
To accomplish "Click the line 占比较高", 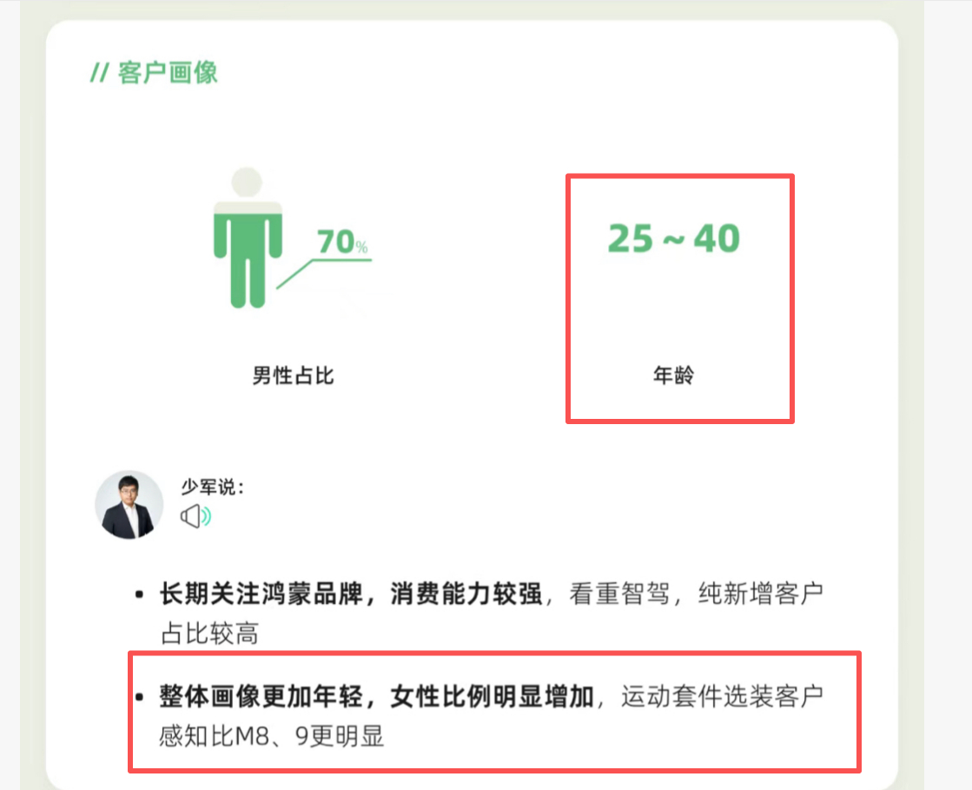I will pyautogui.click(x=209, y=634).
